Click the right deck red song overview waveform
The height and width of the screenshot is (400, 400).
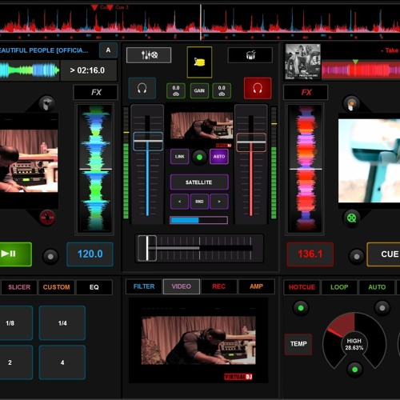pos(361,70)
